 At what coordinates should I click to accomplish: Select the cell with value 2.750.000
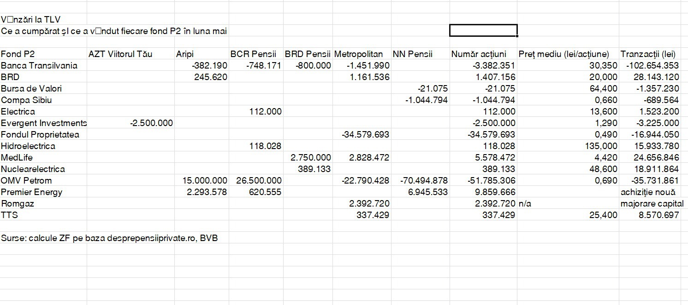point(311,157)
